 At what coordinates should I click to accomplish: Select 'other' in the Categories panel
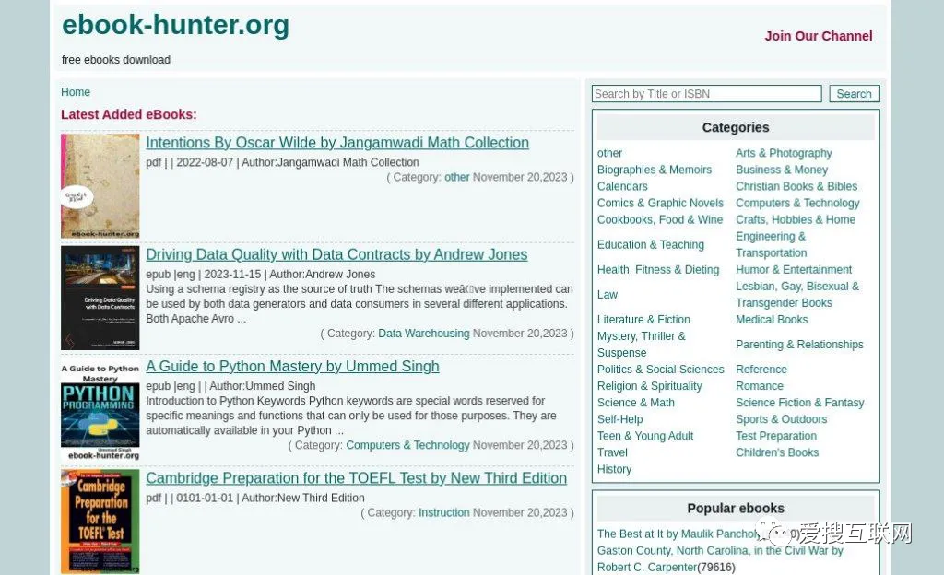pyautogui.click(x=610, y=153)
